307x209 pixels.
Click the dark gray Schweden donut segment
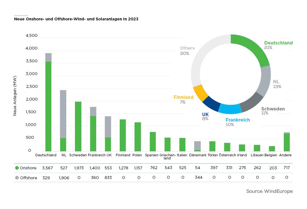tap(252, 103)
